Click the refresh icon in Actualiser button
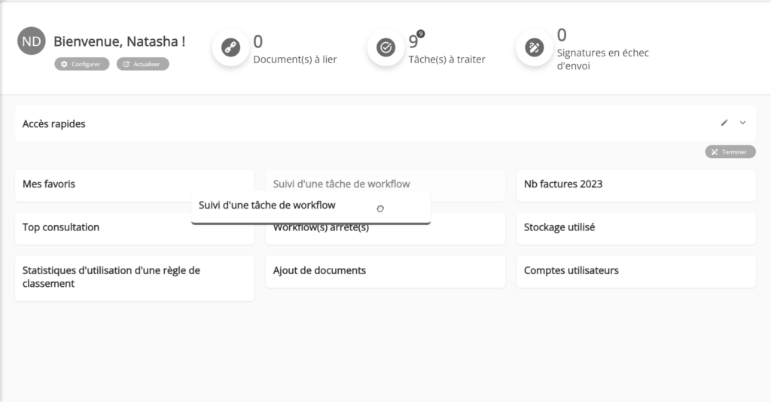Viewport: 771px width, 402px height. 126,64
